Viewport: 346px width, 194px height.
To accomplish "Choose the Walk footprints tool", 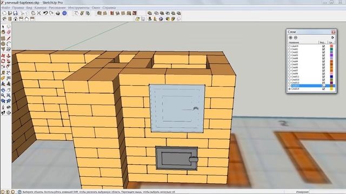I will pos(3,113).
